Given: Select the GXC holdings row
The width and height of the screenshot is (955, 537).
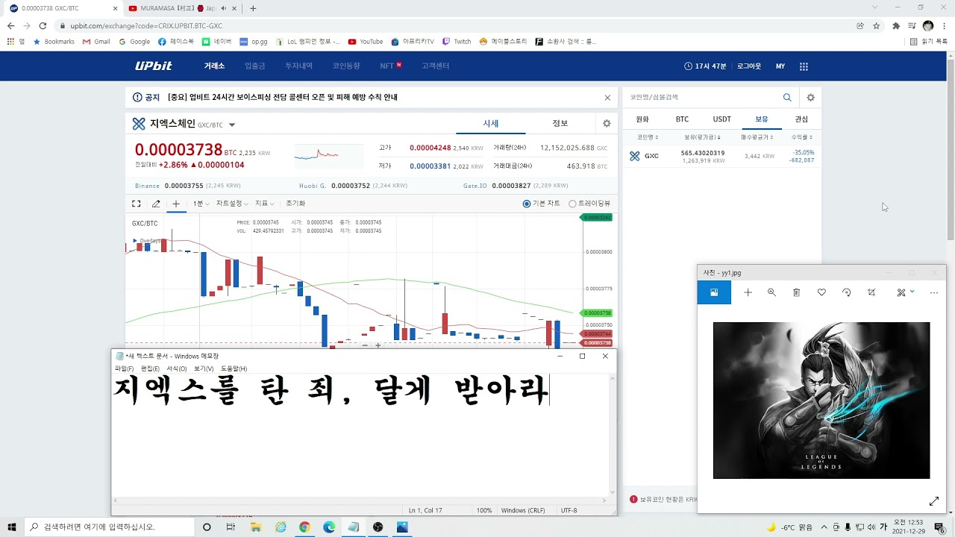Looking at the screenshot, I should click(721, 156).
